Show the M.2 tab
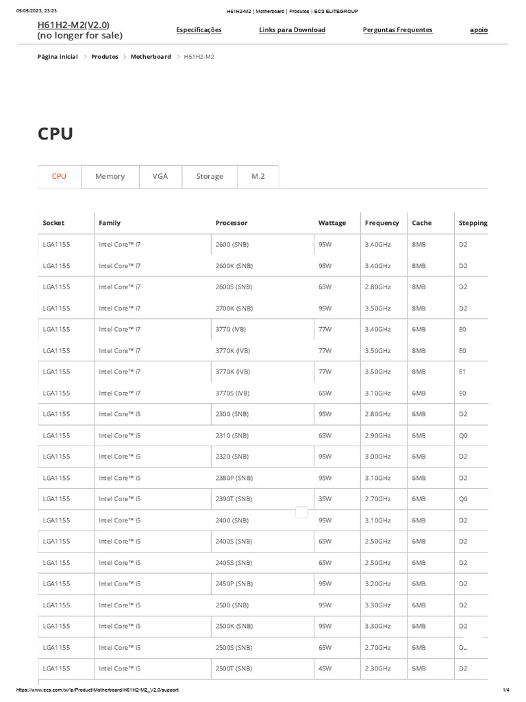The image size is (526, 702). pyautogui.click(x=258, y=176)
